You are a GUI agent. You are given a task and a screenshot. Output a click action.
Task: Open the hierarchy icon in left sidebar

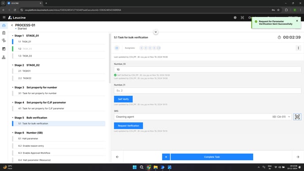pos(4,57)
